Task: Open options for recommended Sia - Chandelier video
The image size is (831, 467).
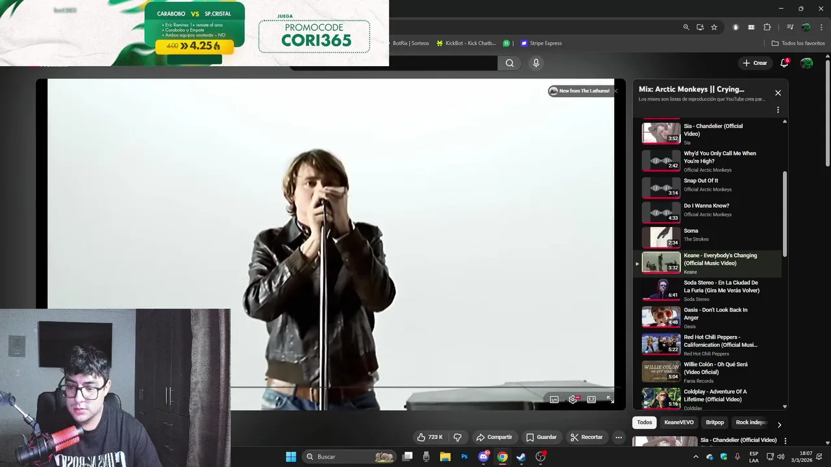Action: 786,440
